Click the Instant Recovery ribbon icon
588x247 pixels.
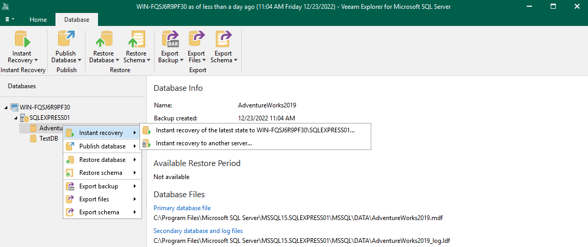click(x=22, y=39)
